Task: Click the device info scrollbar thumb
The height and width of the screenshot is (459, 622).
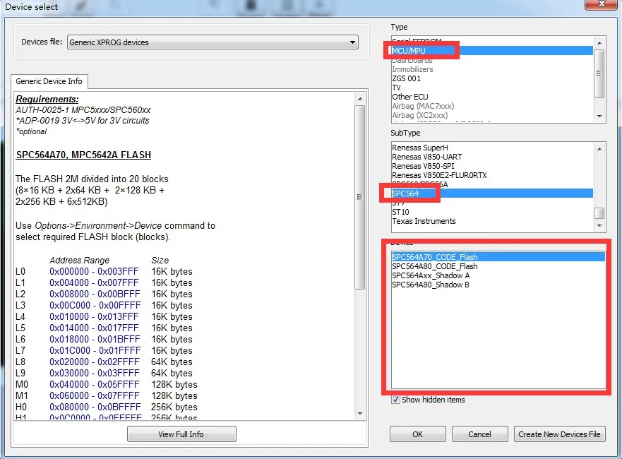Action: pos(360,197)
